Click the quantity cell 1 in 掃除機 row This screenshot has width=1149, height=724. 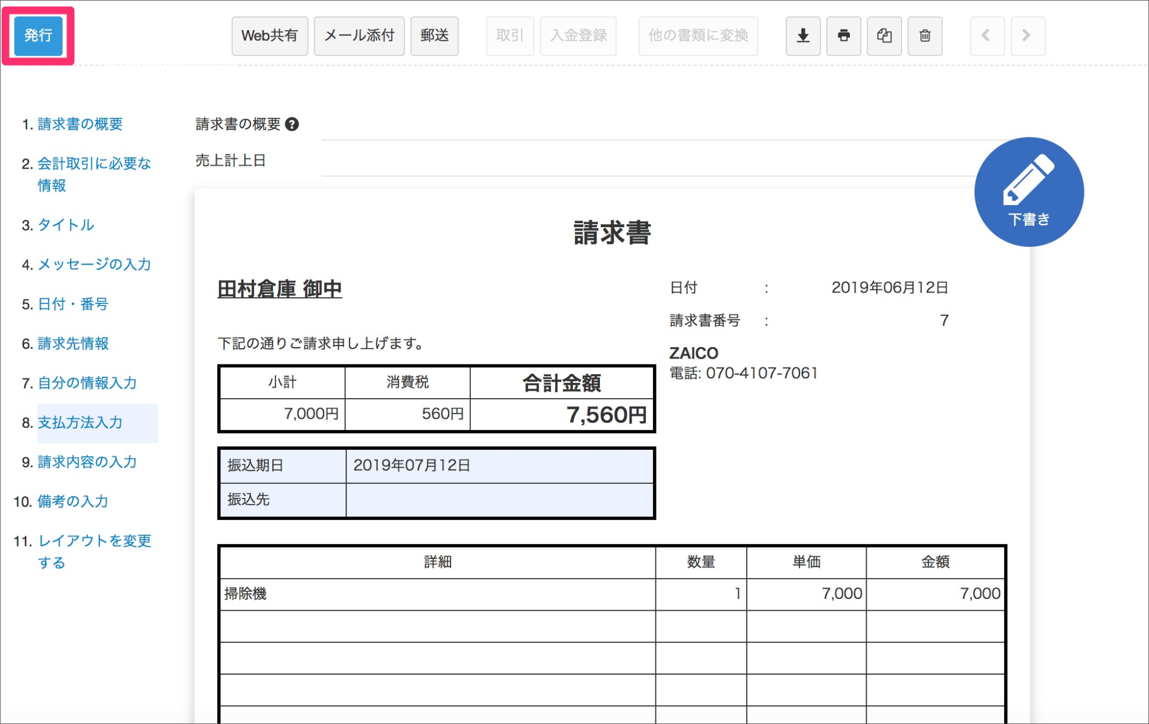click(x=701, y=594)
